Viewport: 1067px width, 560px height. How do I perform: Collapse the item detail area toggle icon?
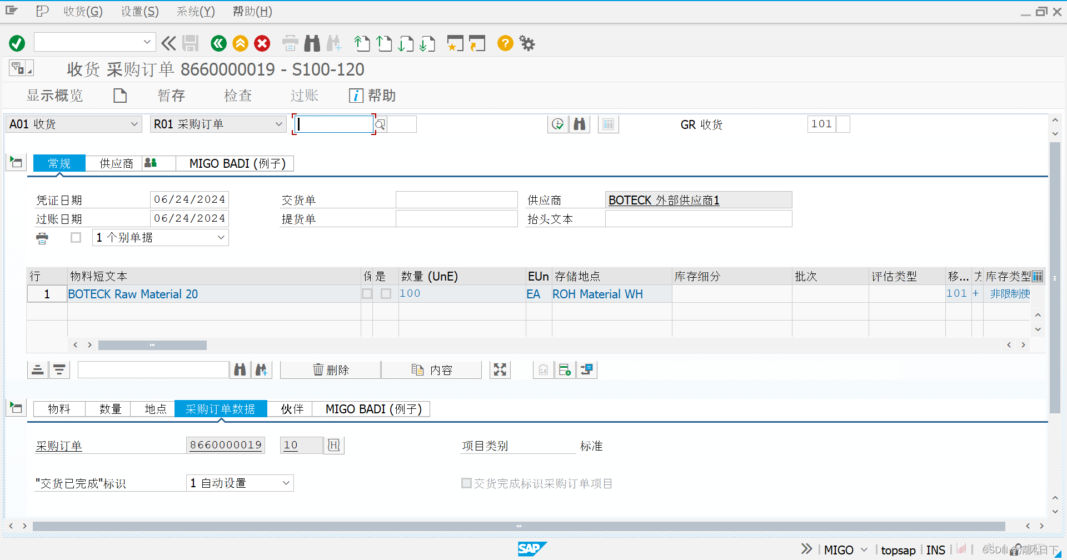tap(16, 408)
